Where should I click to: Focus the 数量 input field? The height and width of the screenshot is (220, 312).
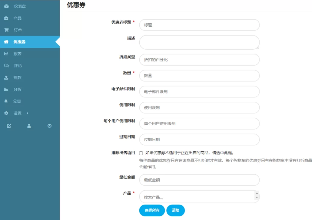point(199,76)
